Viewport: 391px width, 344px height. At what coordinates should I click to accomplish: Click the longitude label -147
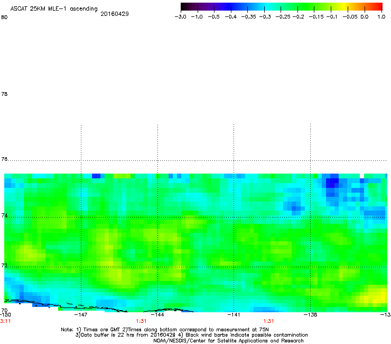[x=81, y=315]
